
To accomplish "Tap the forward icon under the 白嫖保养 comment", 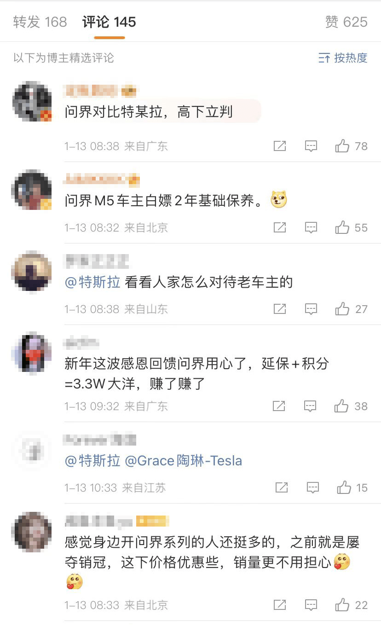I will pos(280,227).
